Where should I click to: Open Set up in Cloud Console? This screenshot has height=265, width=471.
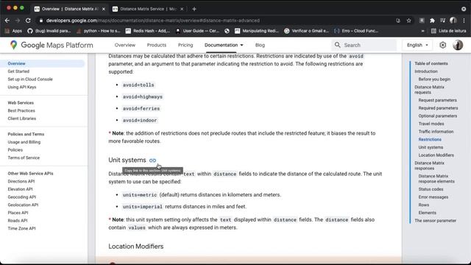[x=30, y=79]
